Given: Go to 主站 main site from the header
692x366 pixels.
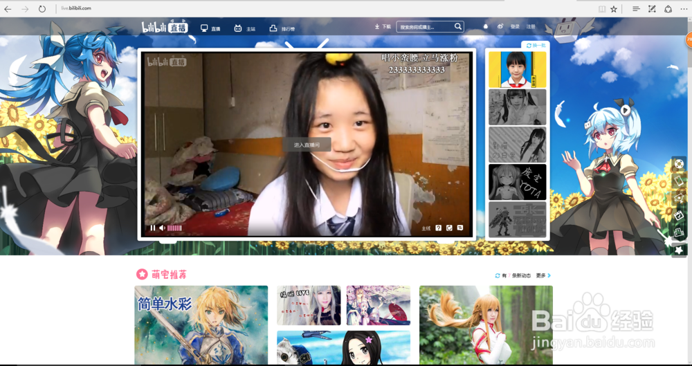Looking at the screenshot, I should tap(245, 28).
